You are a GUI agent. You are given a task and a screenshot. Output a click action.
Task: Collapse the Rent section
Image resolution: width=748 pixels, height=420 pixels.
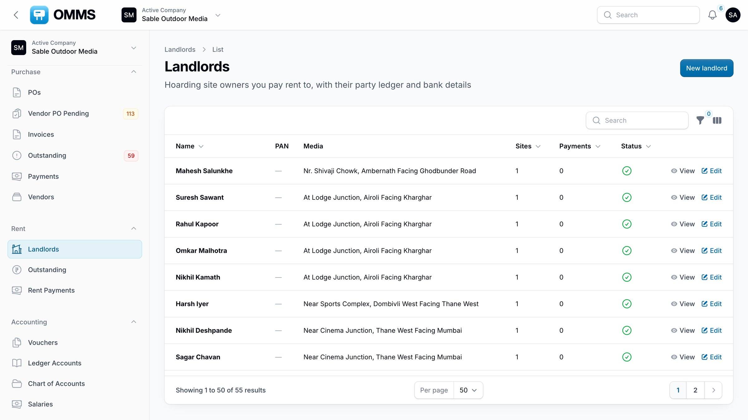134,229
